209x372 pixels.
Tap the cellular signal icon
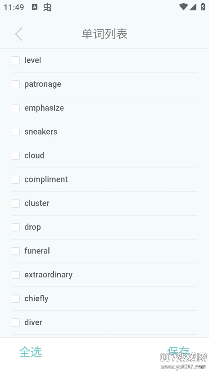(x=193, y=7)
